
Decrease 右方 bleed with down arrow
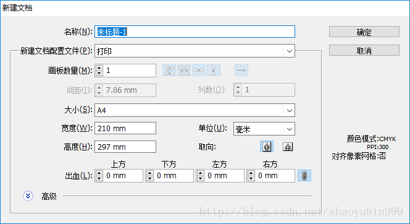251,178
